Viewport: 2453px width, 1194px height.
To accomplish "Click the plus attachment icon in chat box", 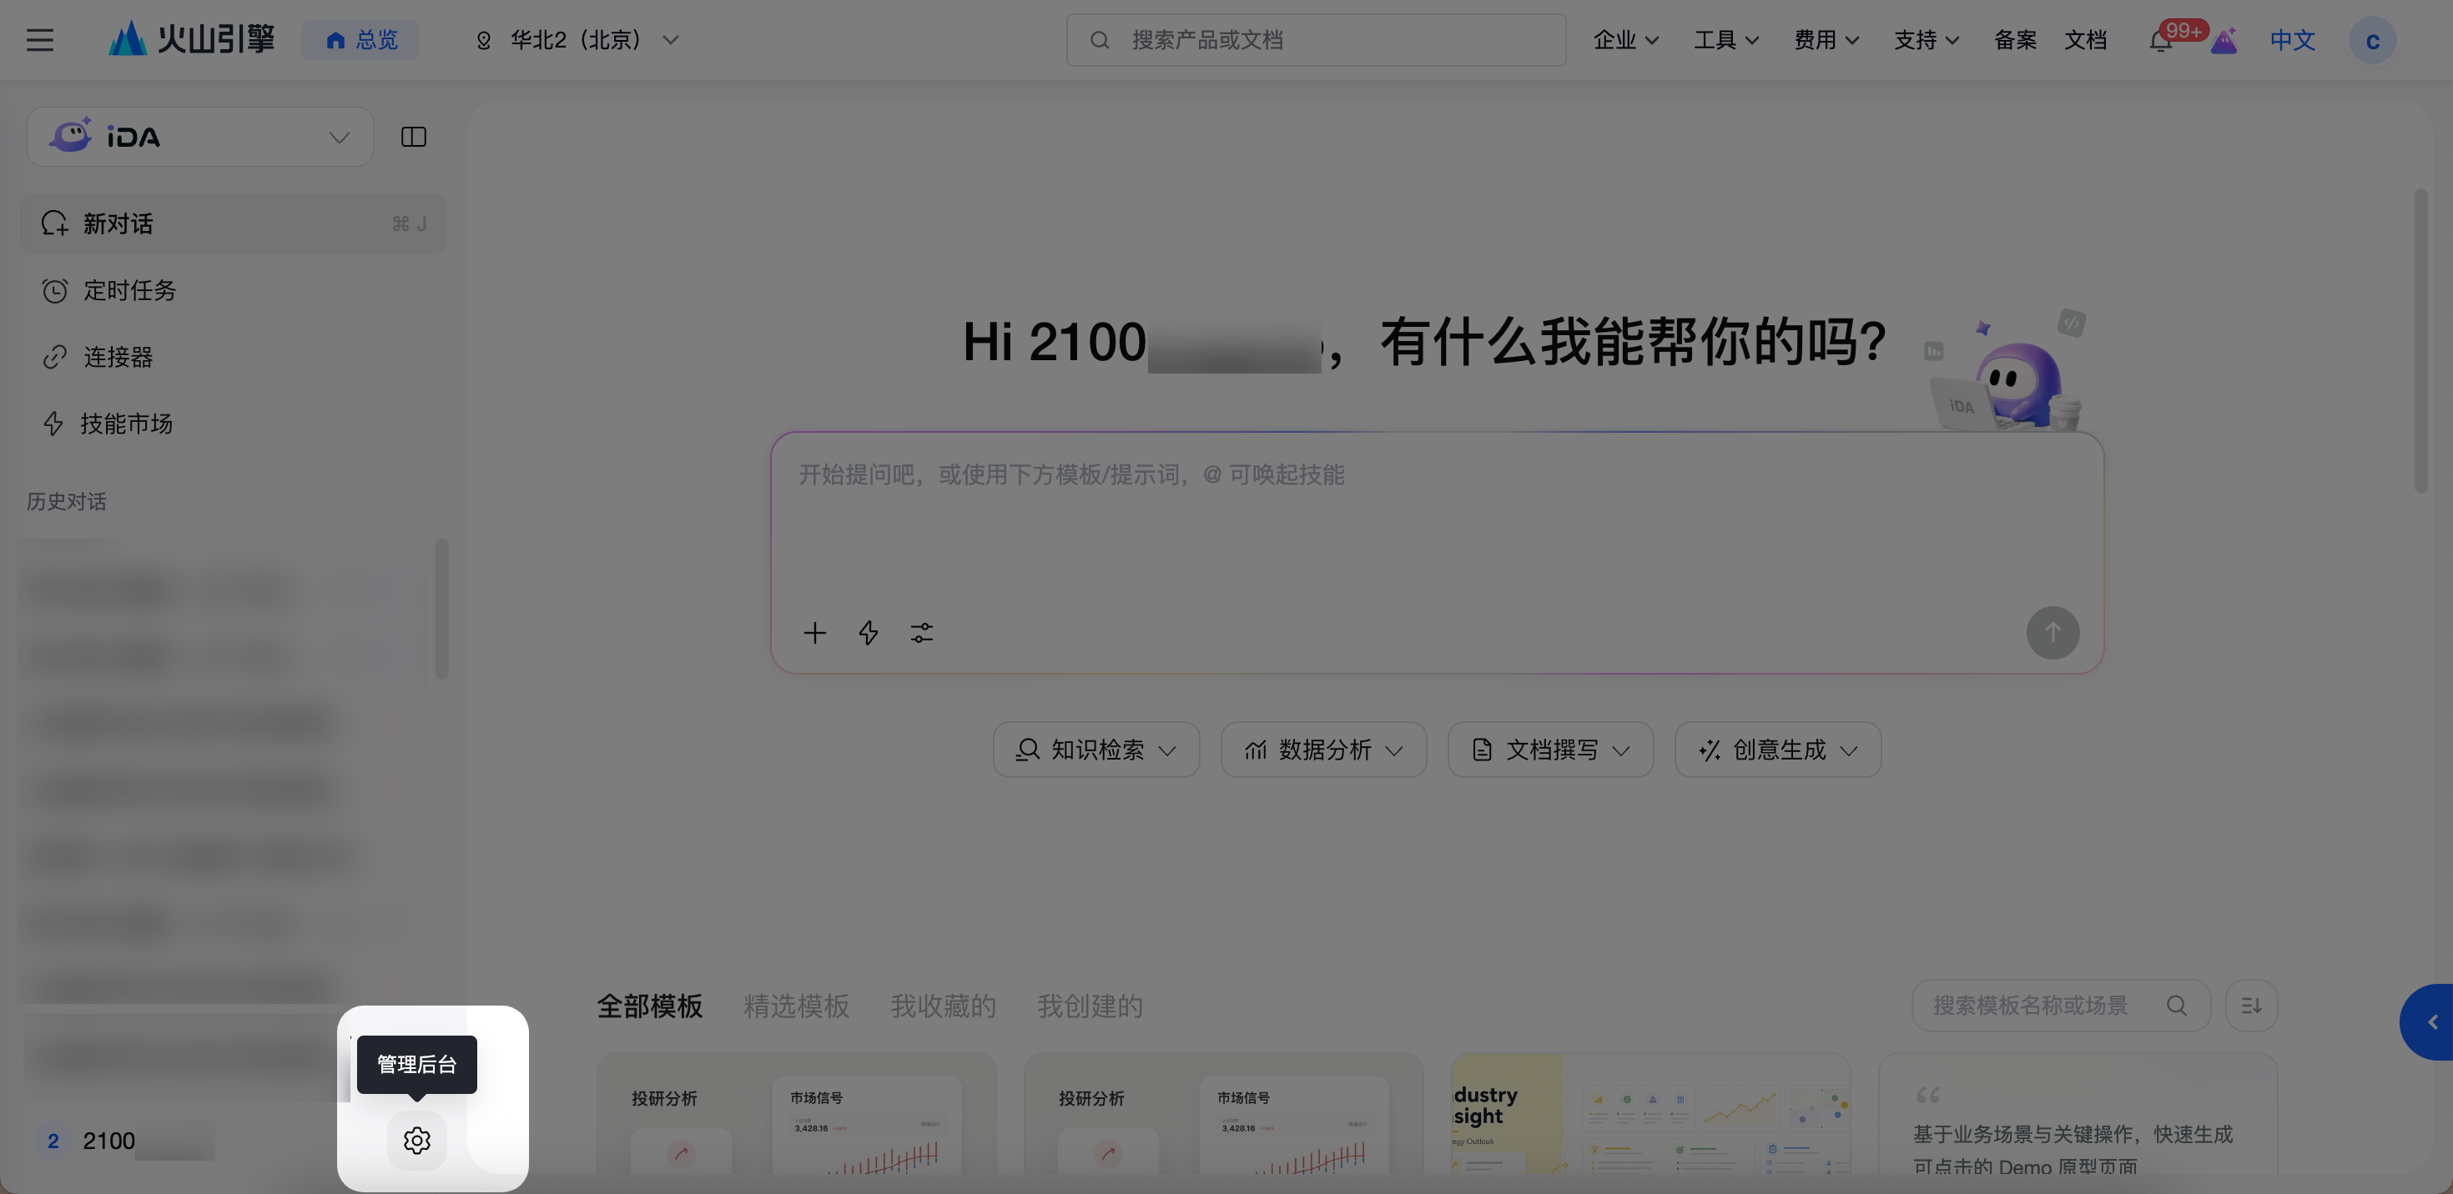I will point(814,633).
